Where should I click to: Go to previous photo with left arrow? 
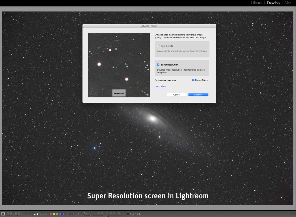69,214
